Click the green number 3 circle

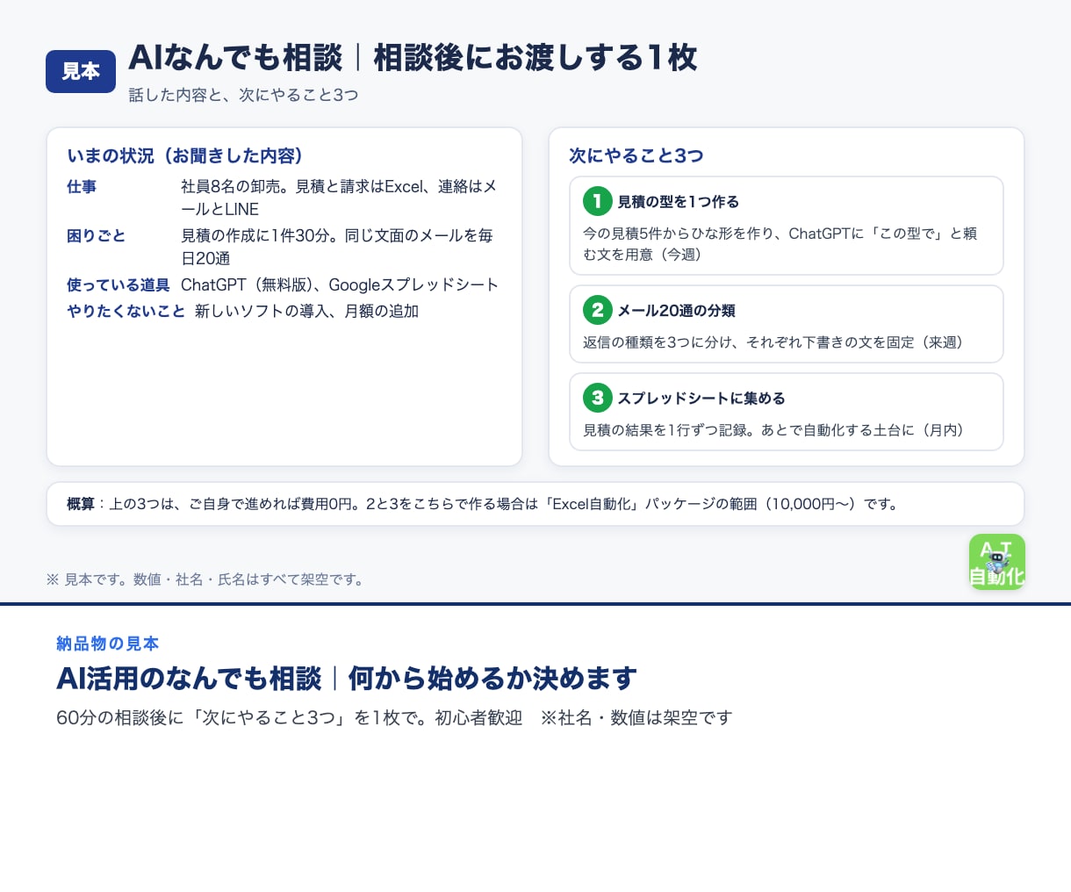[598, 398]
